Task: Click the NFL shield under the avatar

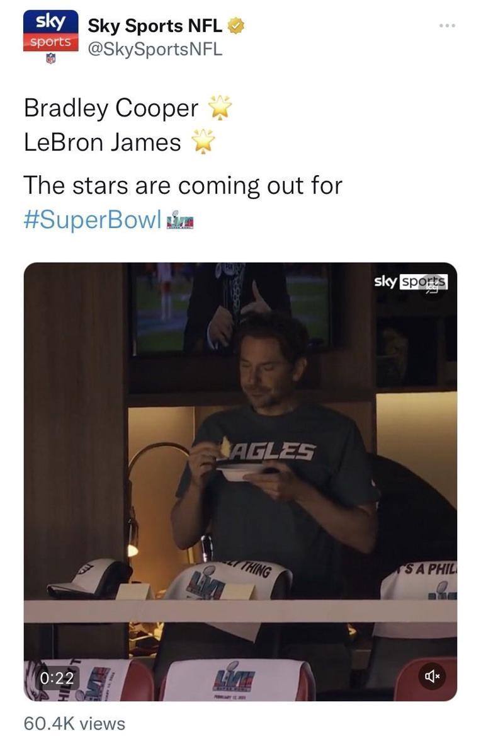Action: point(51,59)
